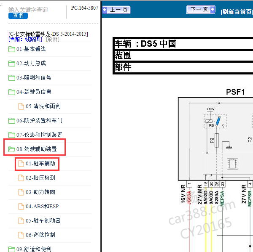Click the chip symbol inside PSF1 box

tap(232, 164)
